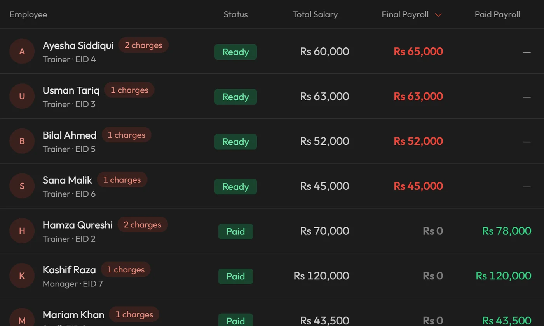Click Paid status for Hamza Qureshi
The height and width of the screenshot is (326, 544).
[235, 232]
